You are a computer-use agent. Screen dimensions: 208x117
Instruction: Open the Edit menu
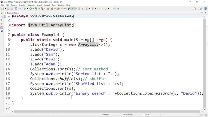[7, 5]
